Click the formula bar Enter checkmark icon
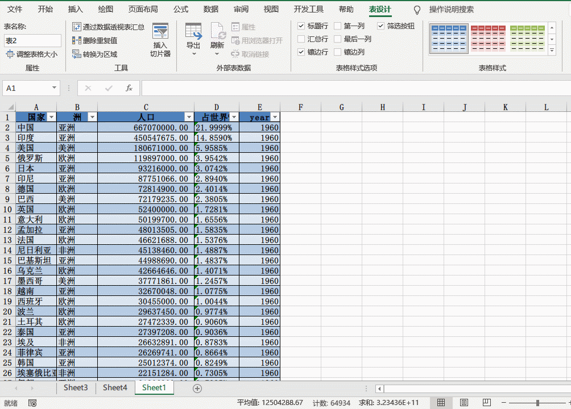Viewport: 571px width, 409px height. [x=109, y=88]
